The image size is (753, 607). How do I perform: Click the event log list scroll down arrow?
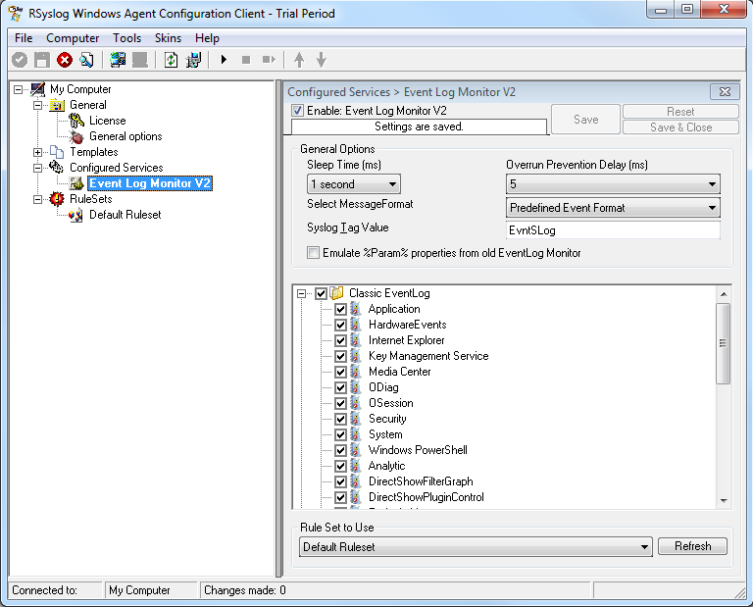(724, 501)
